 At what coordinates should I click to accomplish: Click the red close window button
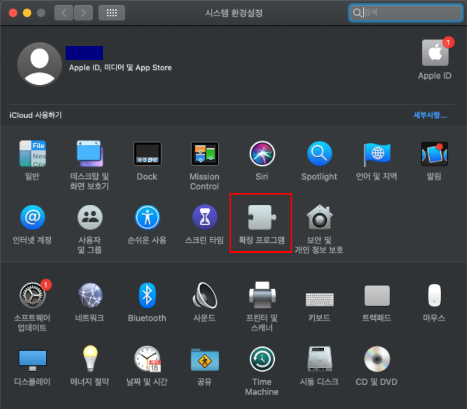pos(13,13)
